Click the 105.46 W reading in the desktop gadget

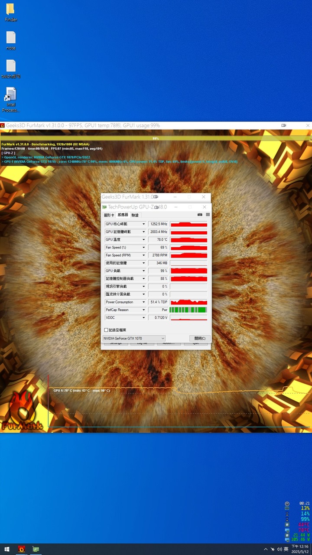click(301, 540)
